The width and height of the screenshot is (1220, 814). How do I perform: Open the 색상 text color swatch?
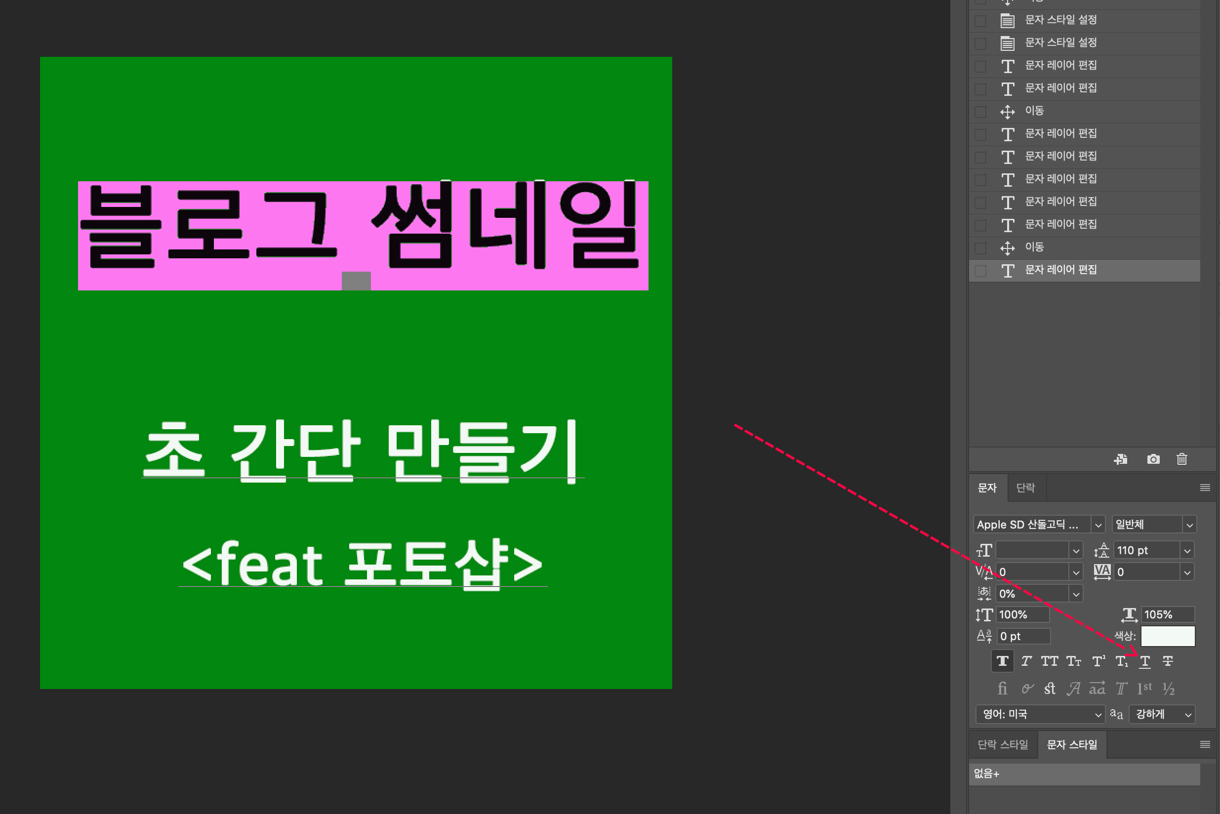[x=1168, y=637]
